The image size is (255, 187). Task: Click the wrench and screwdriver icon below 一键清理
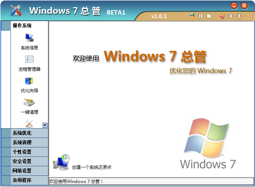[29, 124]
